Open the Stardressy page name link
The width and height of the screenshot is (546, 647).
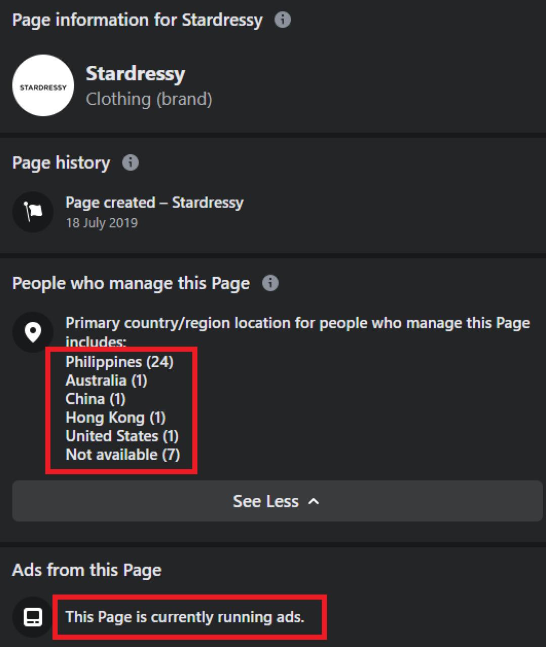[135, 74]
